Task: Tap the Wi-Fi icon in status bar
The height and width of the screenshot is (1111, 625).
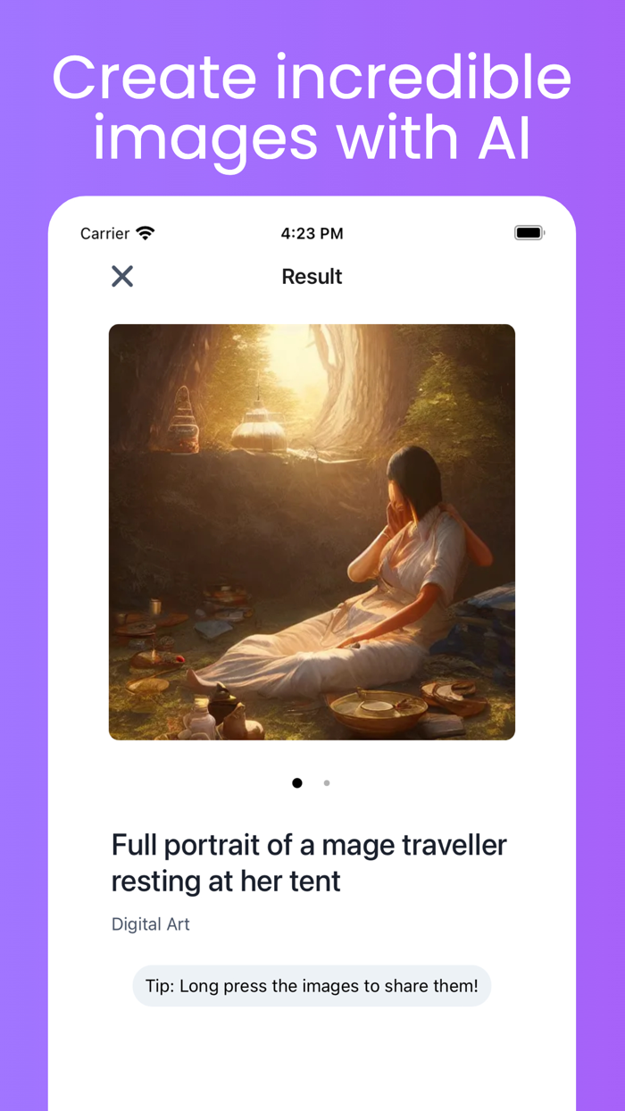Action: pyautogui.click(x=146, y=233)
